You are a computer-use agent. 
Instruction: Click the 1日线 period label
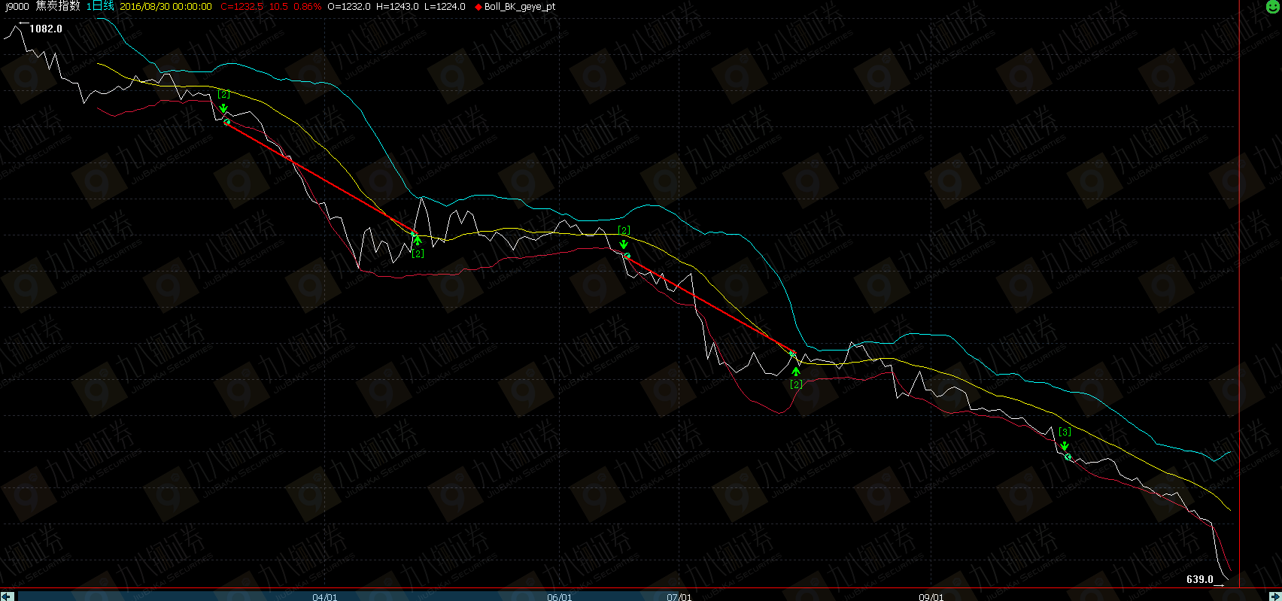pyautogui.click(x=100, y=6)
